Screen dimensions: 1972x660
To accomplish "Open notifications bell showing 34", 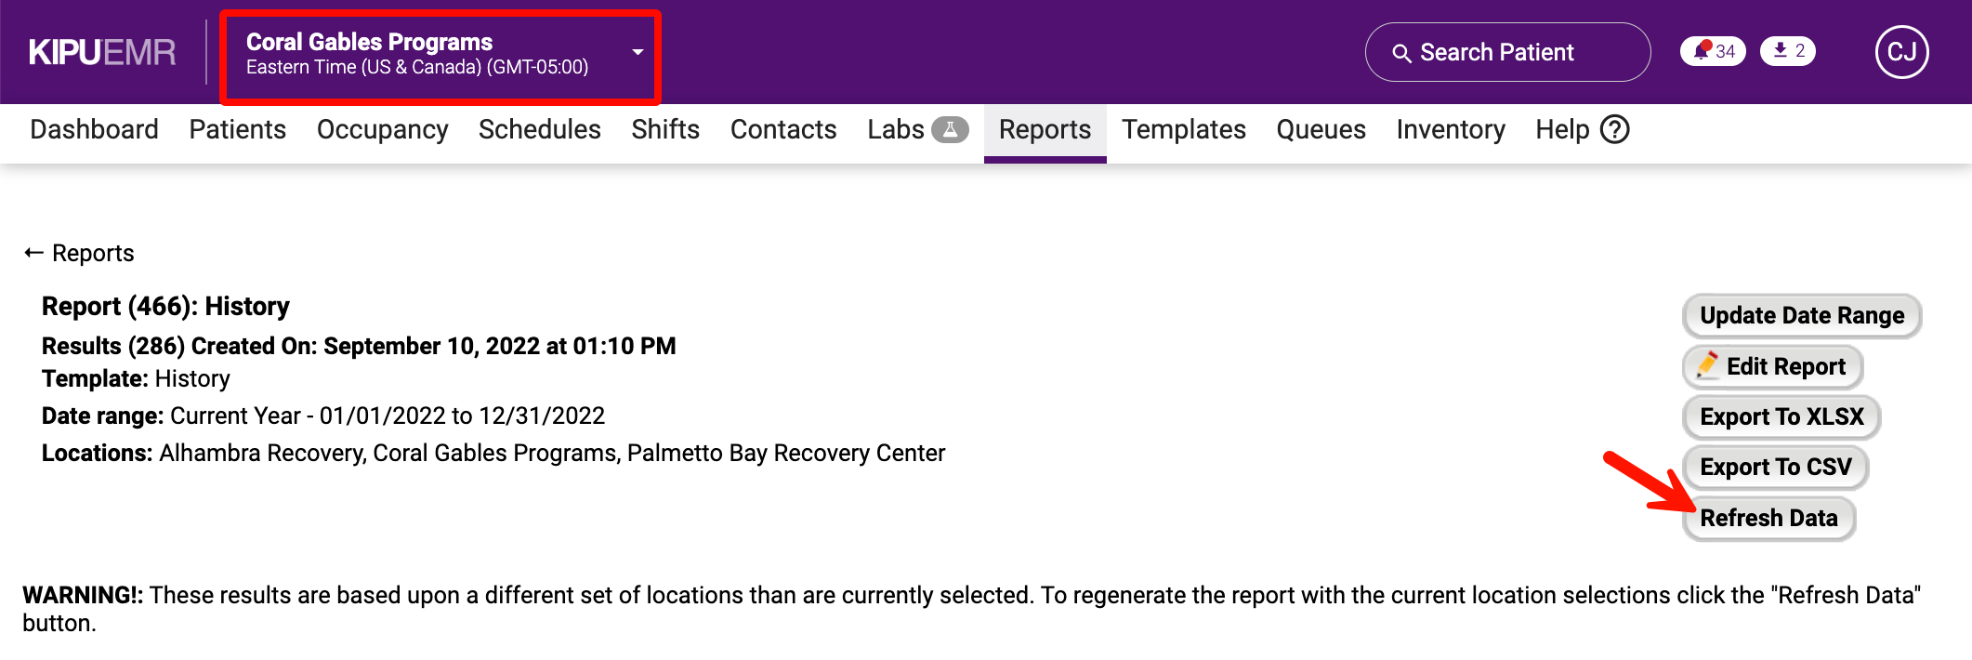I will click(1713, 51).
